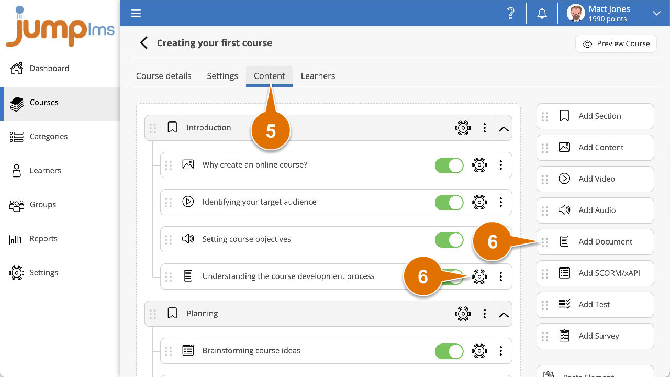This screenshot has height=377, width=670.
Task: Click drag handle of Introduction section
Action: point(153,128)
